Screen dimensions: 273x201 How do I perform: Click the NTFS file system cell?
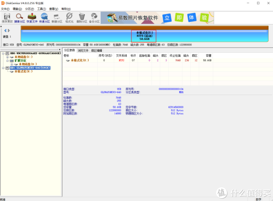121,60
